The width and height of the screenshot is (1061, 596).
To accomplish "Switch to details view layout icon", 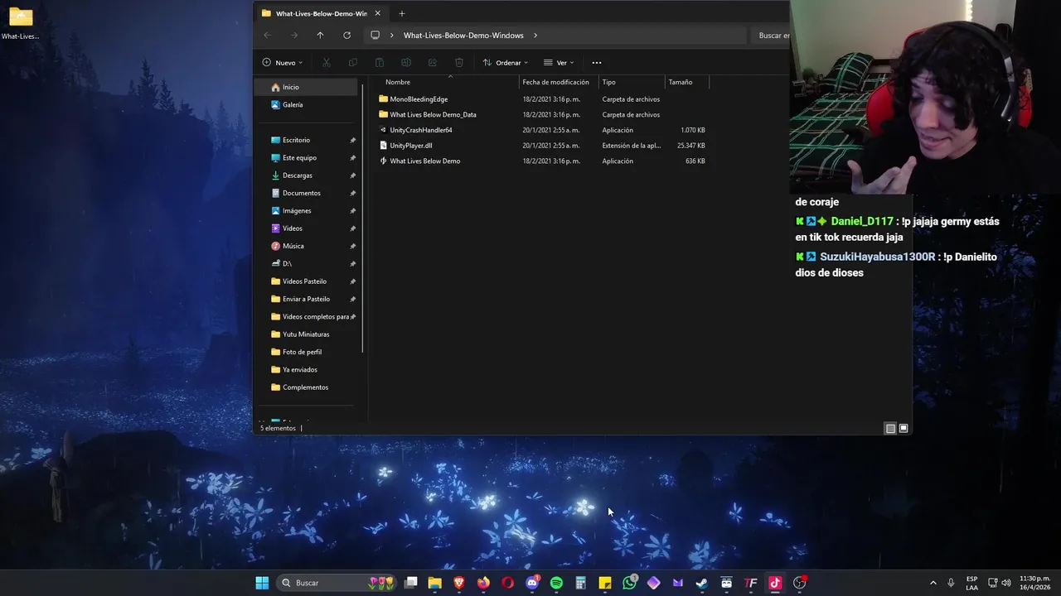I will point(890,429).
